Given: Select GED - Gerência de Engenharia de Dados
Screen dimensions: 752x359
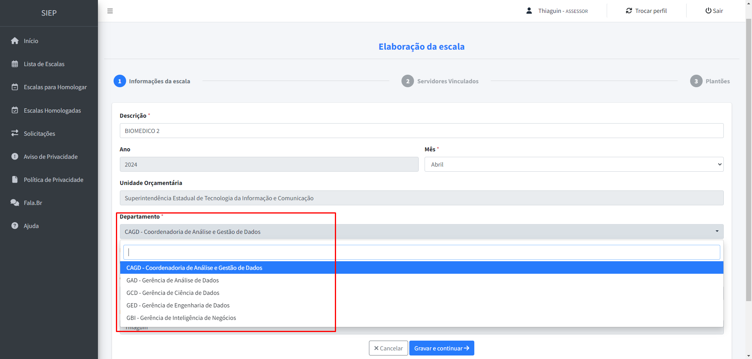Looking at the screenshot, I should coord(421,305).
